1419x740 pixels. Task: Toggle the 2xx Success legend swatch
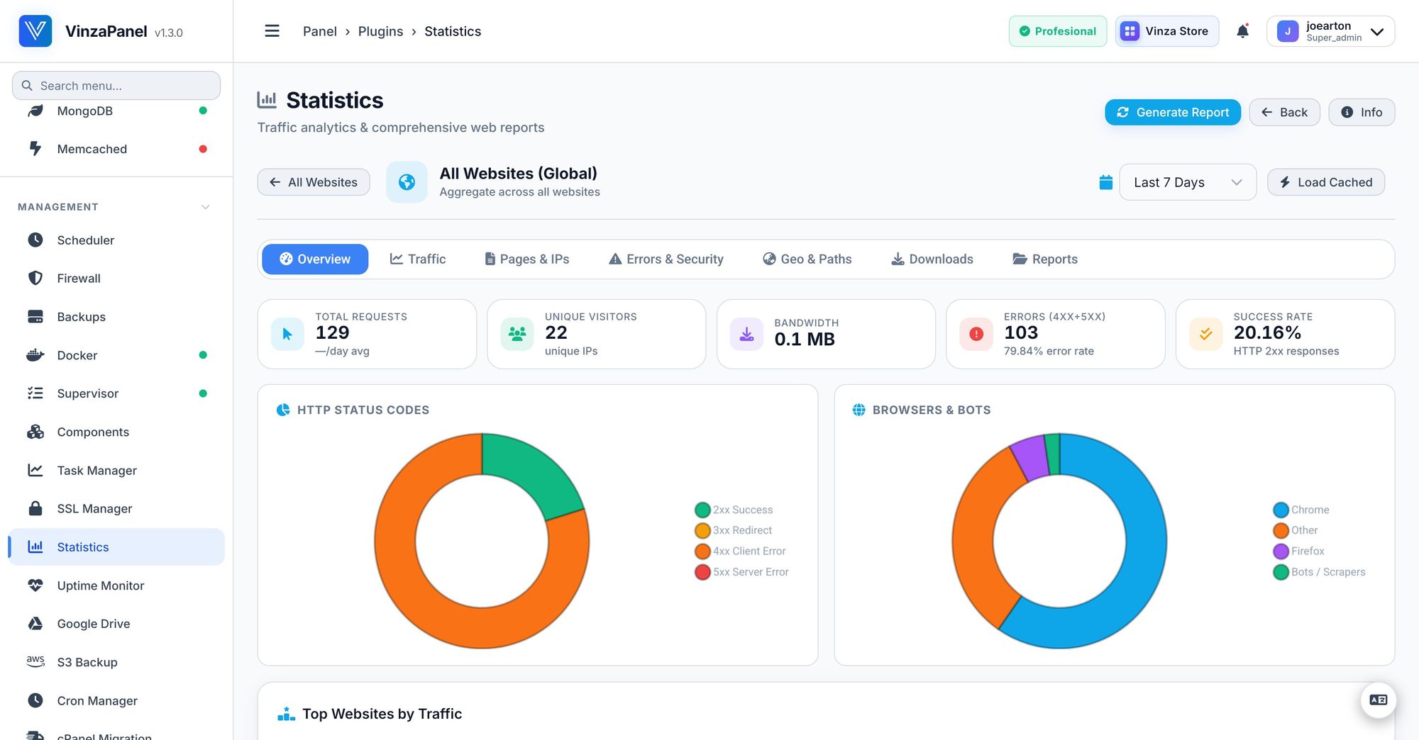tap(702, 510)
